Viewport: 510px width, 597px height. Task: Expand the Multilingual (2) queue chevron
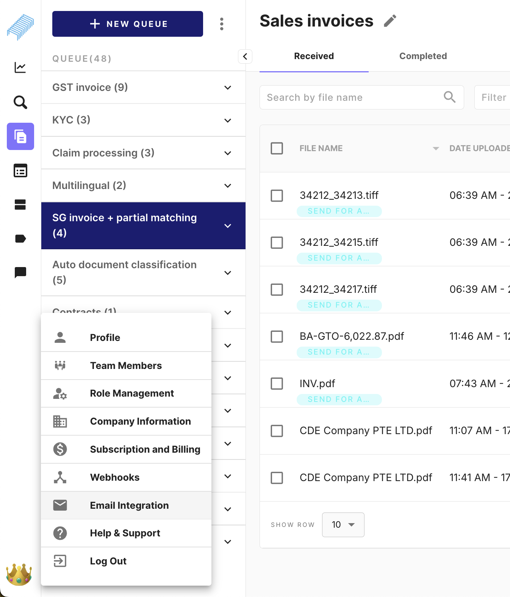pos(228,186)
